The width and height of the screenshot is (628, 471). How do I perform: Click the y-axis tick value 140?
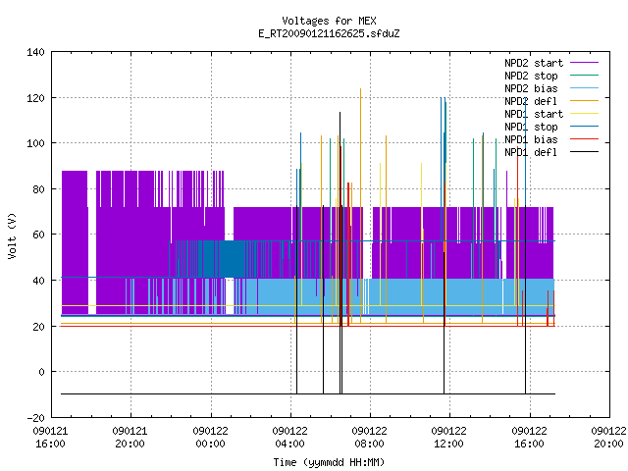35,52
